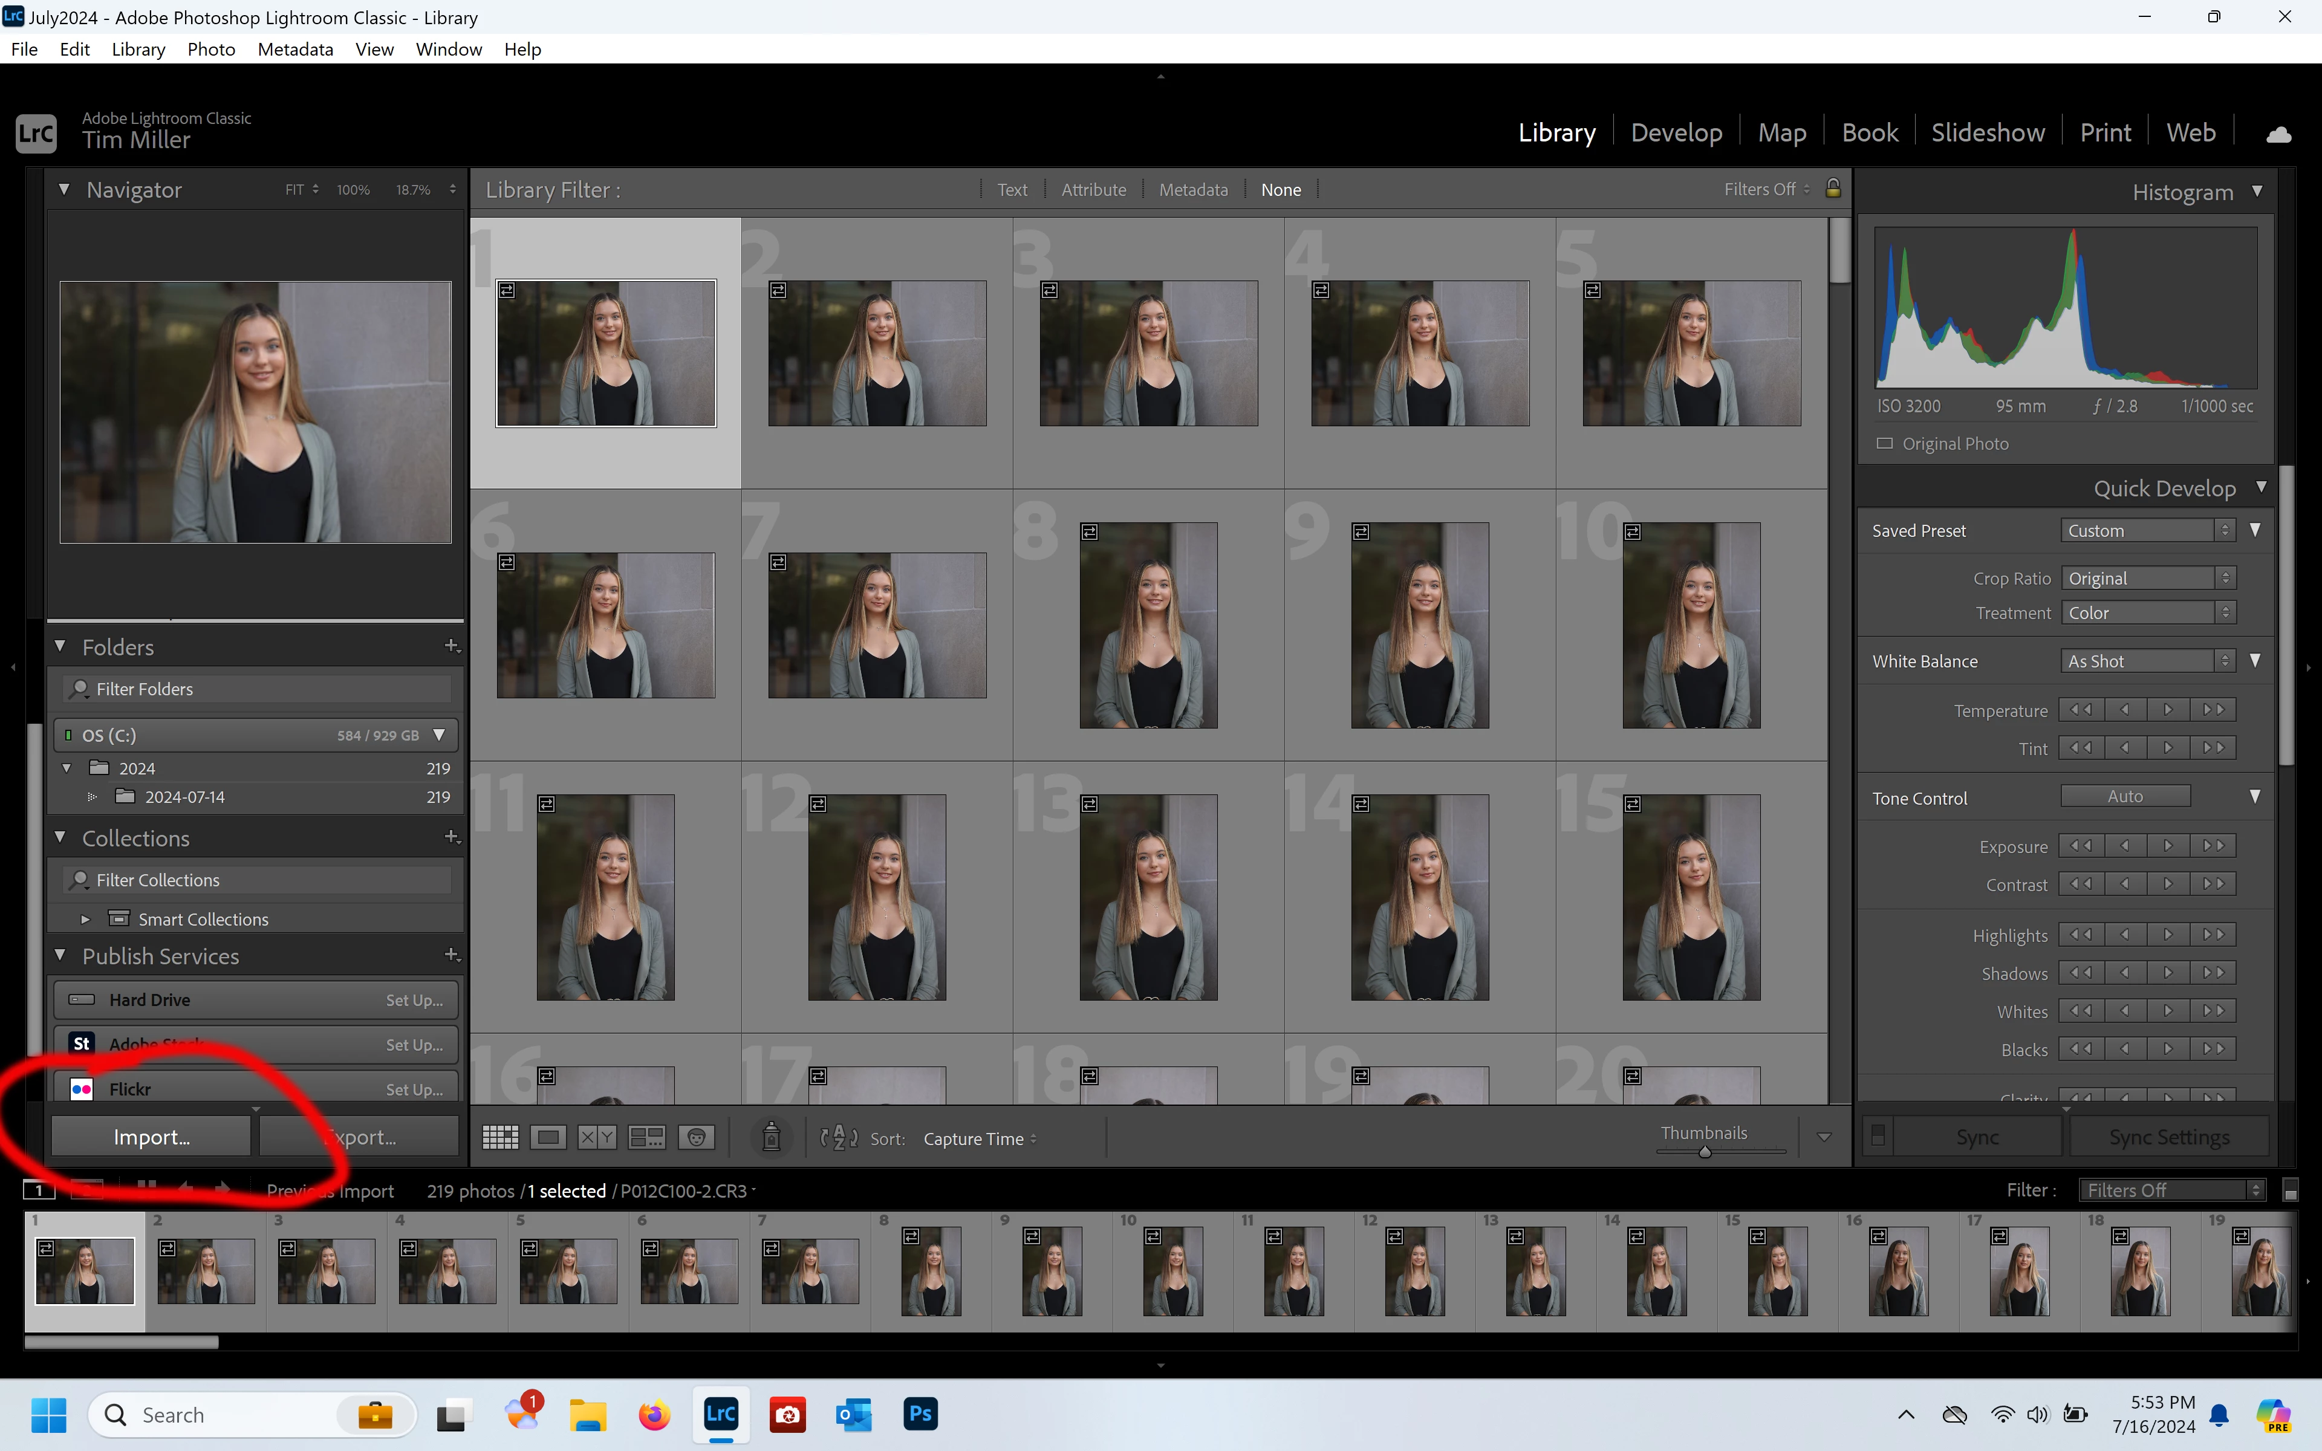Toggle sort direction A-Z icon
The width and height of the screenshot is (2322, 1451).
[x=839, y=1138]
